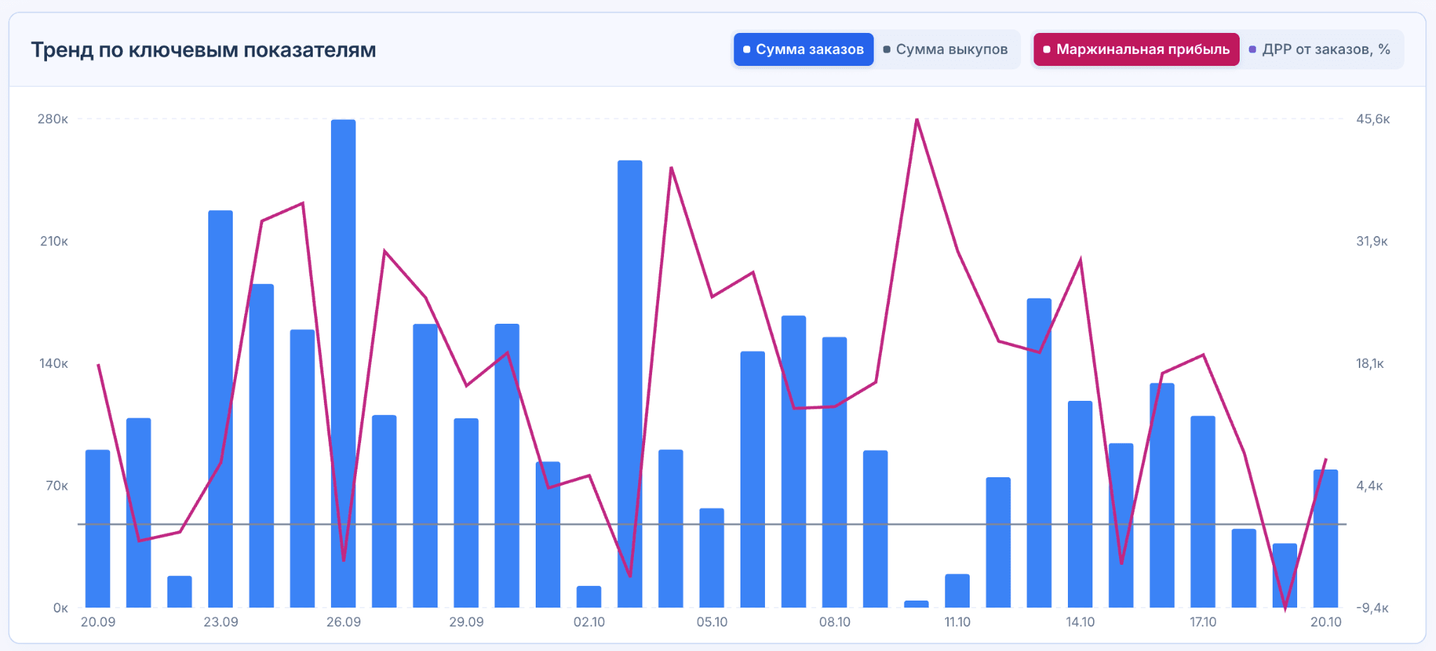Click the x-axis date label 20.09
Screen dimensions: 1436x651
pyautogui.click(x=98, y=622)
